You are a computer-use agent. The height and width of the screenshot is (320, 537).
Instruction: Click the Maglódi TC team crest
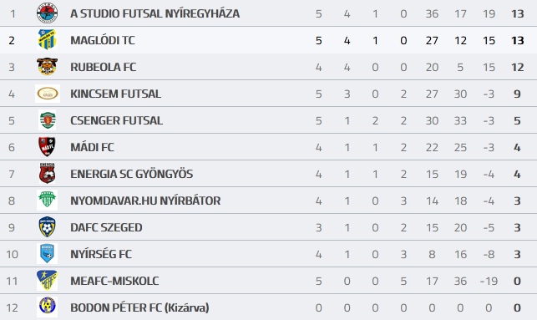click(48, 40)
